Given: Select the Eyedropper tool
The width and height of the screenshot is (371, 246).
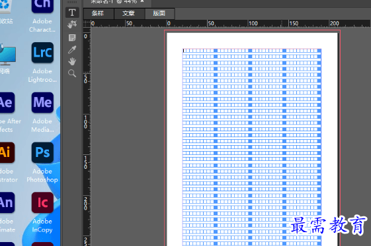Looking at the screenshot, I should pos(72,49).
